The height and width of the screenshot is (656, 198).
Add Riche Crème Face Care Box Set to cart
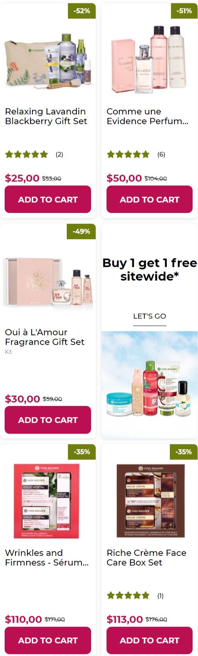point(149,640)
